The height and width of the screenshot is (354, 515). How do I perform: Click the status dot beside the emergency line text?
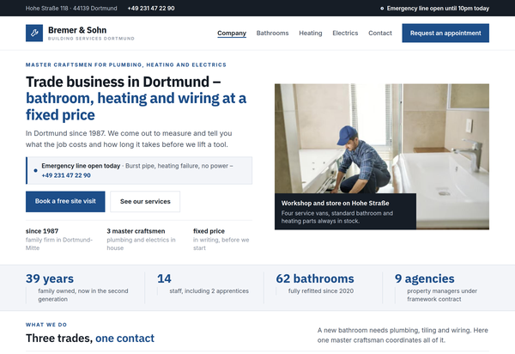382,9
